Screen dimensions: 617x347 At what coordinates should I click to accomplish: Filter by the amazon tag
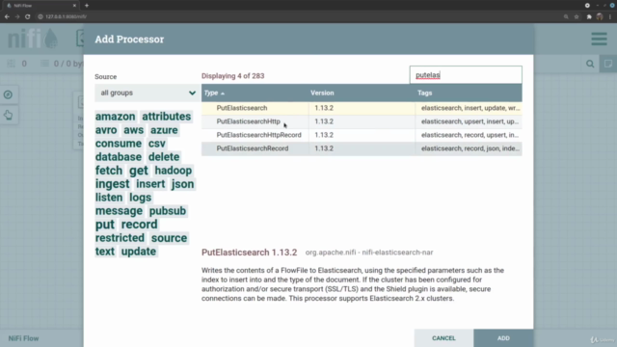[x=115, y=117]
